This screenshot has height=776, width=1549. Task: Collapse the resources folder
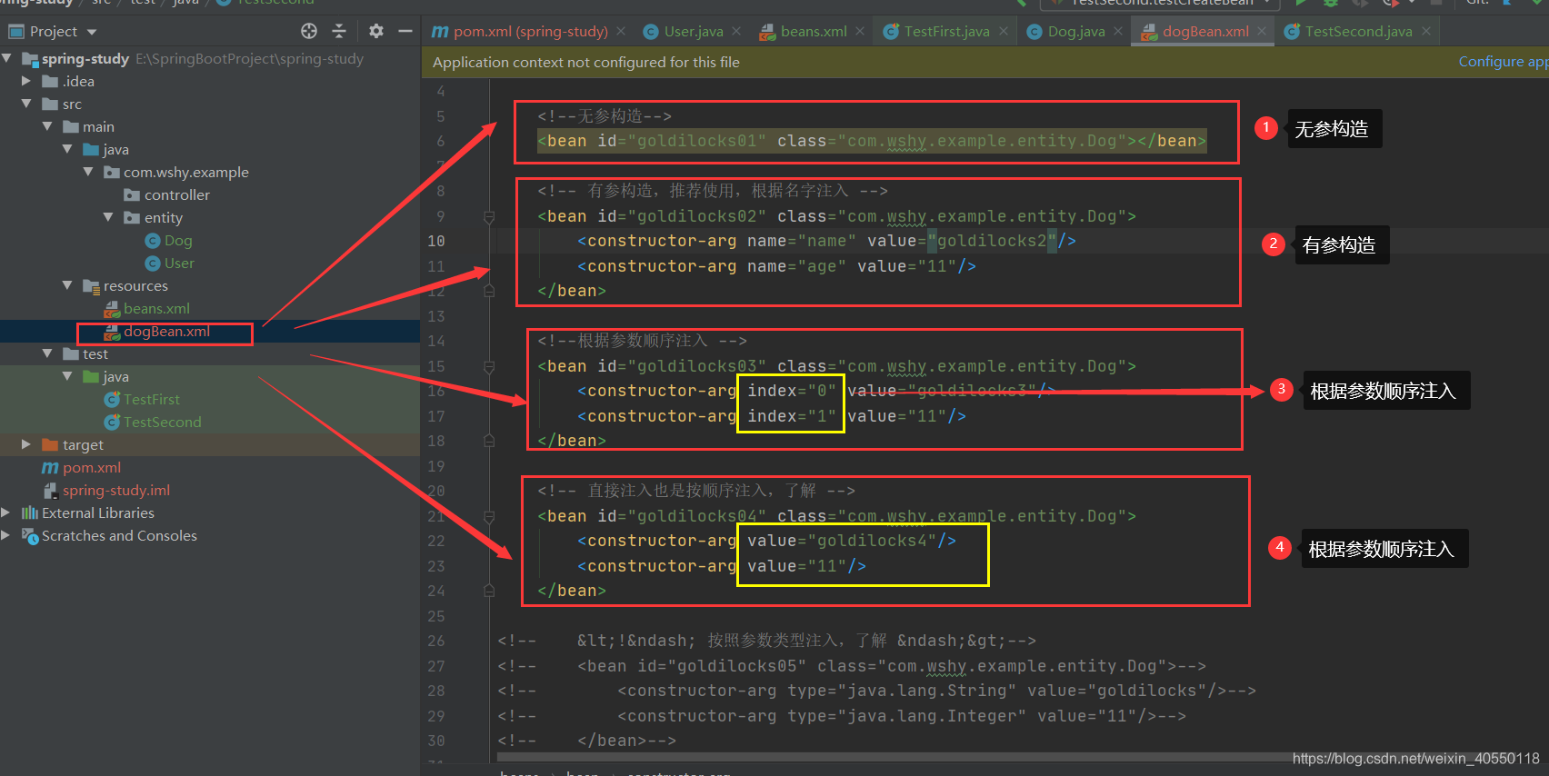coord(67,285)
